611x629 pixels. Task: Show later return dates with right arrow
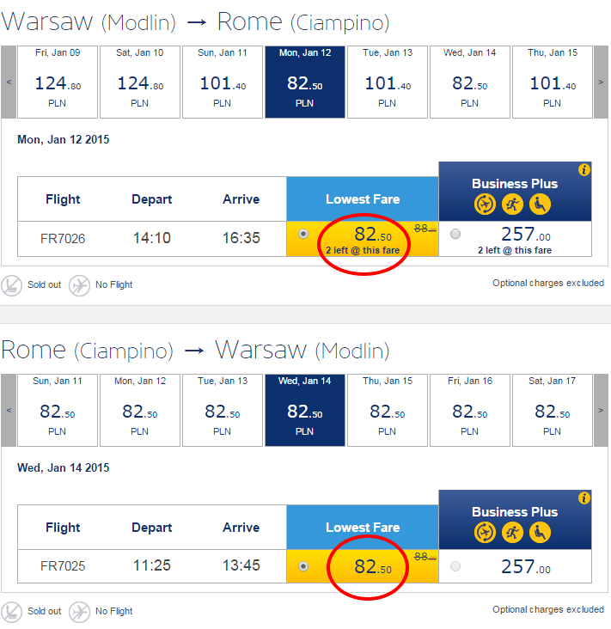[602, 410]
